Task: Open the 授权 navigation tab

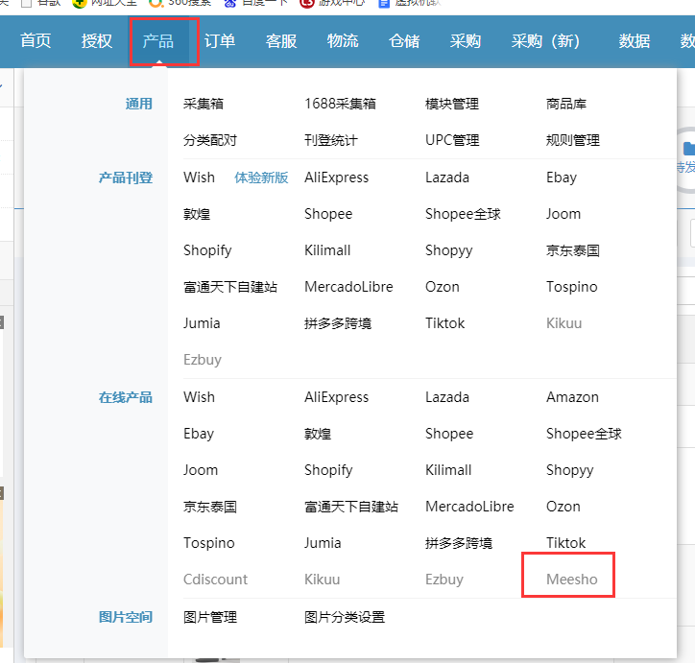Action: [97, 41]
